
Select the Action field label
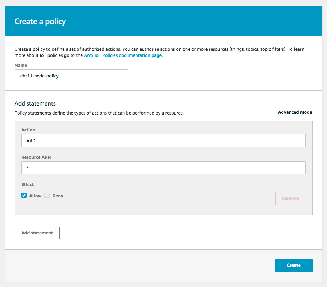point(28,130)
